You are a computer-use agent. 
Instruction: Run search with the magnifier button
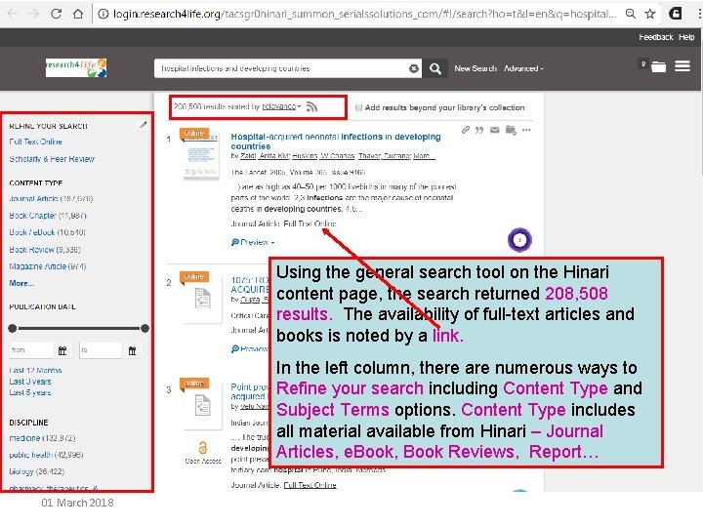(x=435, y=68)
